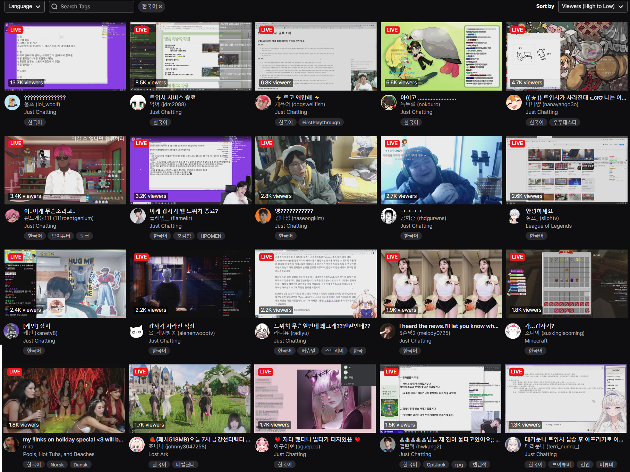This screenshot has width=630, height=472.
Task: Open lol_woolf channel avatar
Action: [12, 103]
